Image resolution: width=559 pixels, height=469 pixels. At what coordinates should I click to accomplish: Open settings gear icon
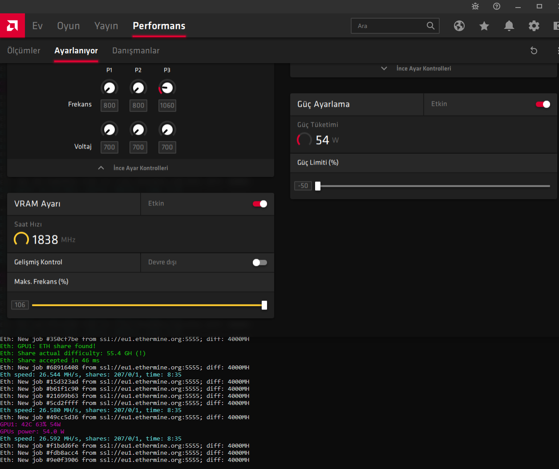(534, 26)
